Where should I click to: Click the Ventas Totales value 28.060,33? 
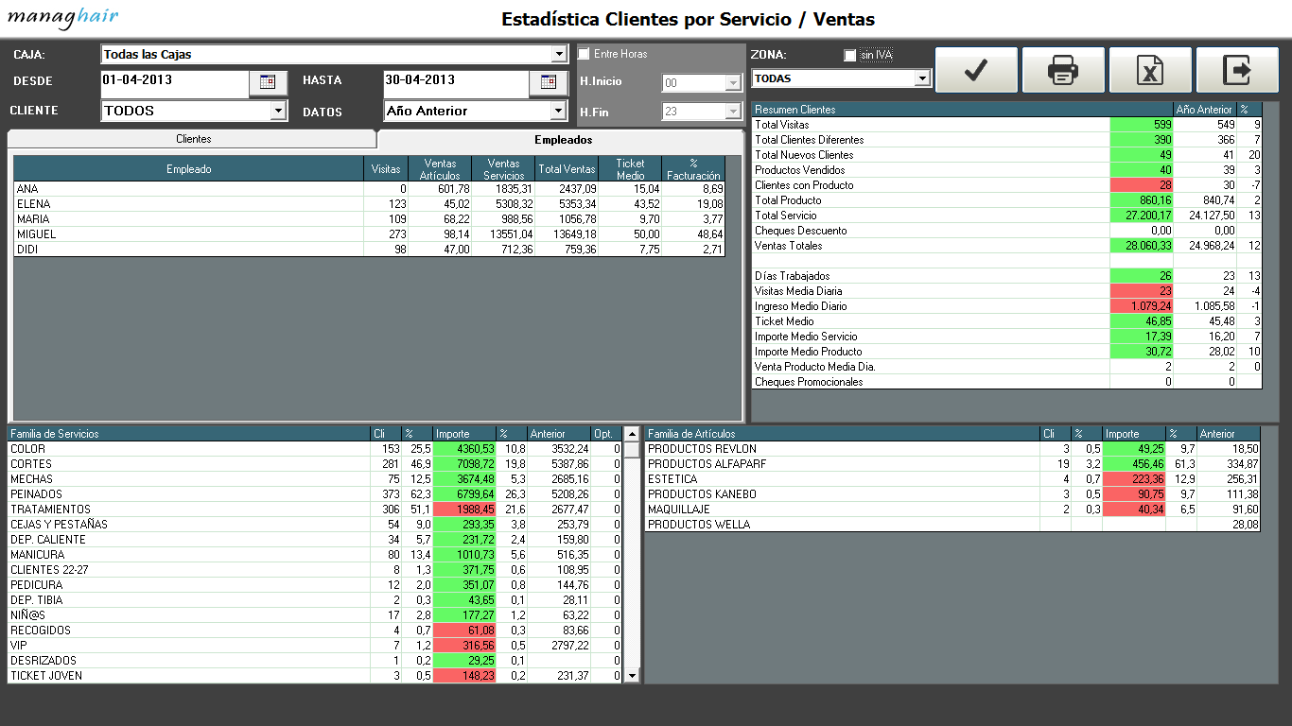[1143, 246]
